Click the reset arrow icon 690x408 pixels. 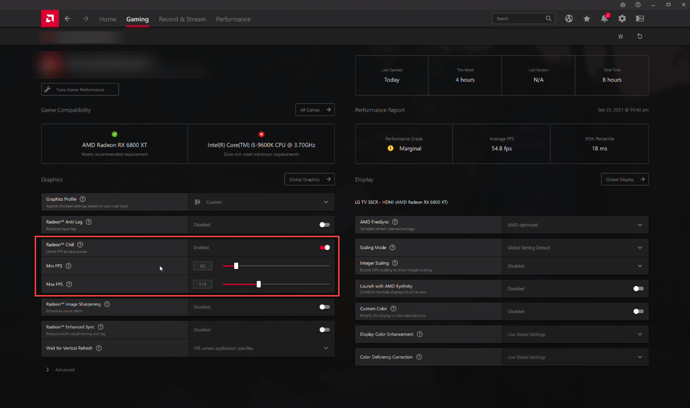[x=640, y=36]
